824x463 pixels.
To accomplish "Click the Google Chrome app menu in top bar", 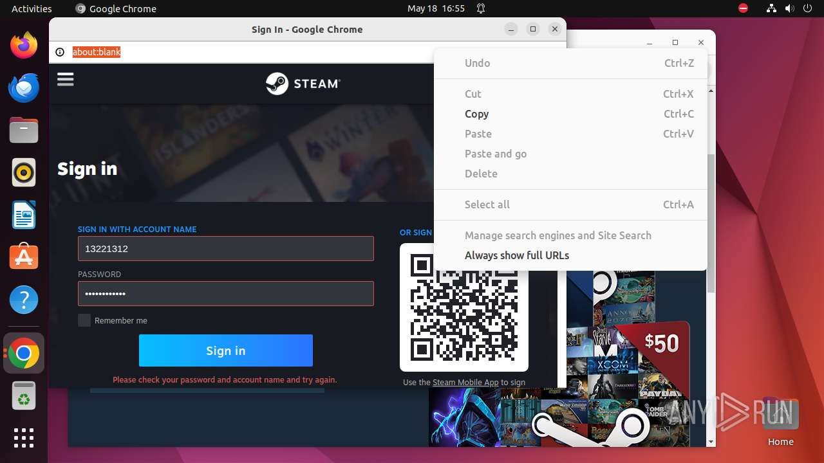I will click(116, 8).
